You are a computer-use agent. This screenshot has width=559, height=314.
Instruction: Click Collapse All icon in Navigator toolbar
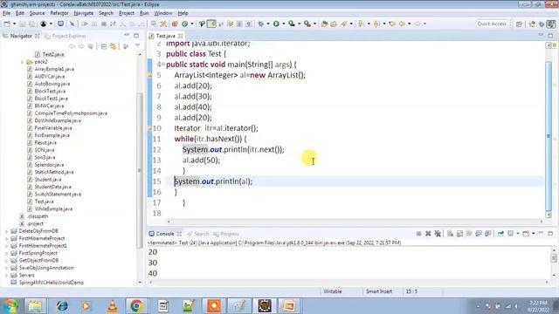(x=104, y=46)
